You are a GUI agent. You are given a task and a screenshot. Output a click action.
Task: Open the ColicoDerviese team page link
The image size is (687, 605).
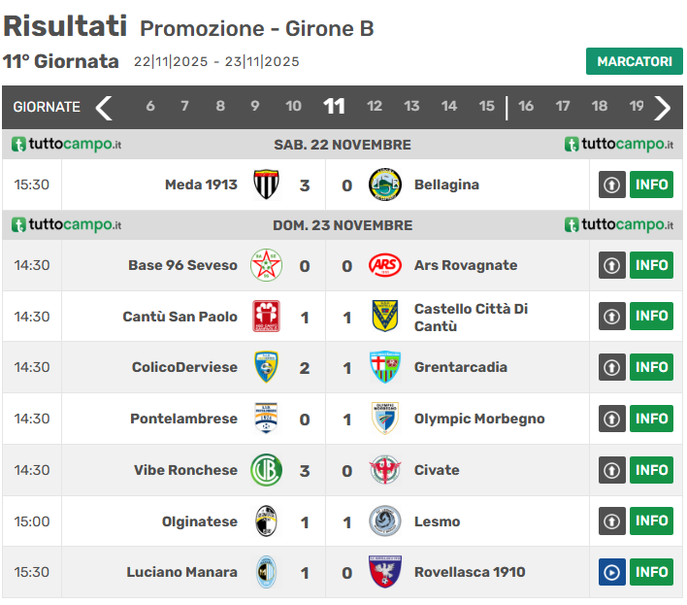[184, 367]
